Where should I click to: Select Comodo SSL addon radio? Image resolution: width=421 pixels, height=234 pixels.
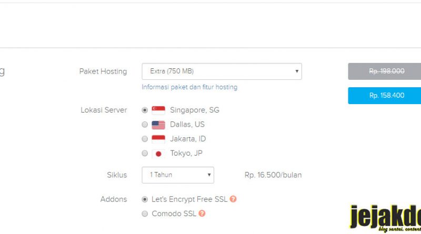[x=145, y=213]
